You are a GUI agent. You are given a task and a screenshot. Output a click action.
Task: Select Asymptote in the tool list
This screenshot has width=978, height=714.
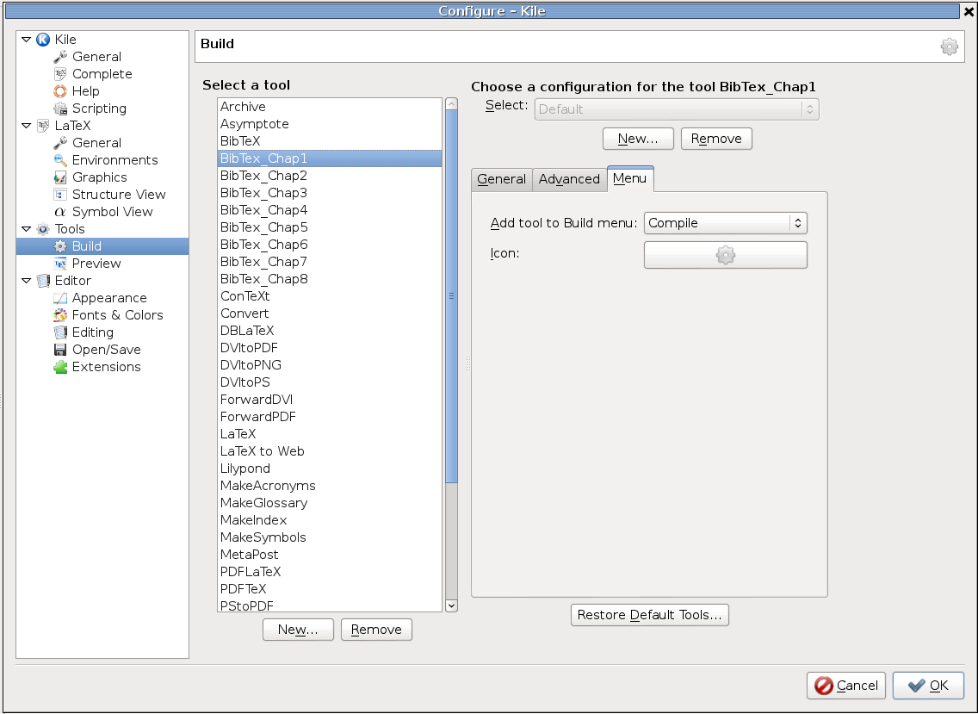pyautogui.click(x=330, y=124)
